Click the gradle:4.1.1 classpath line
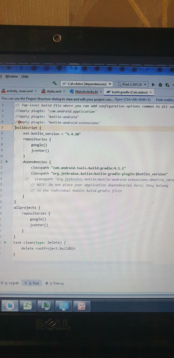This screenshot has width=174, height=358. click(78, 168)
